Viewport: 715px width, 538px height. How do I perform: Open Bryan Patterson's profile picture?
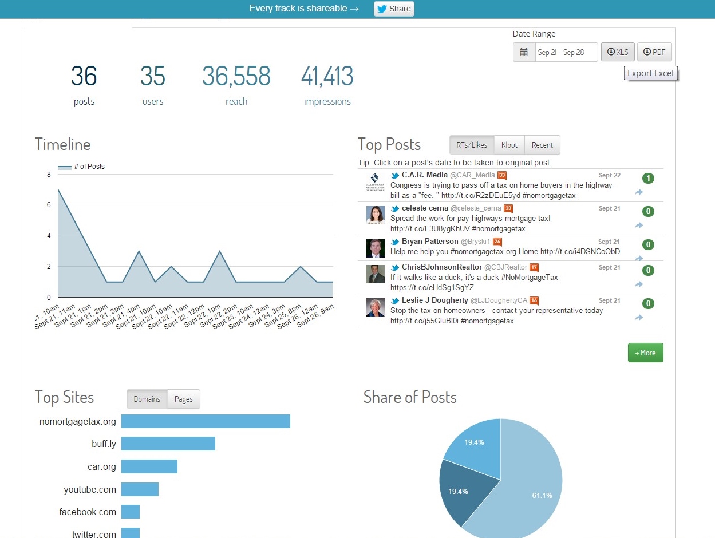(376, 248)
